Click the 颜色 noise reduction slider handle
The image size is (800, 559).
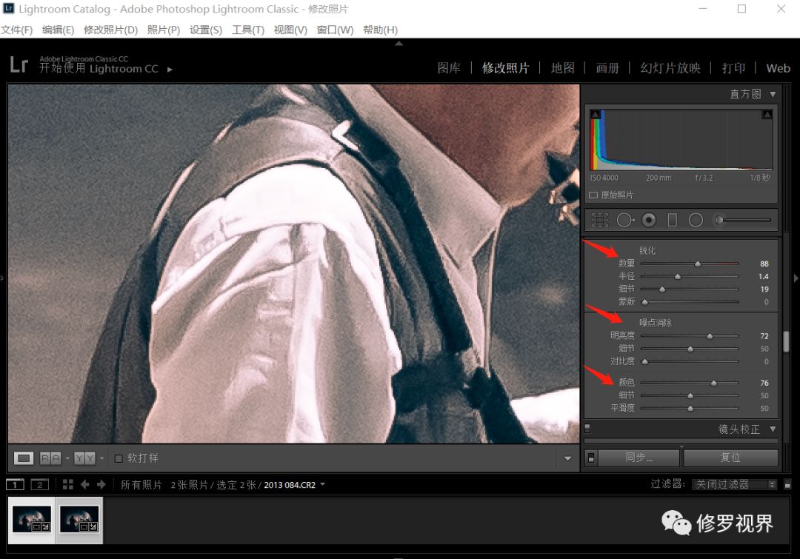coord(714,383)
